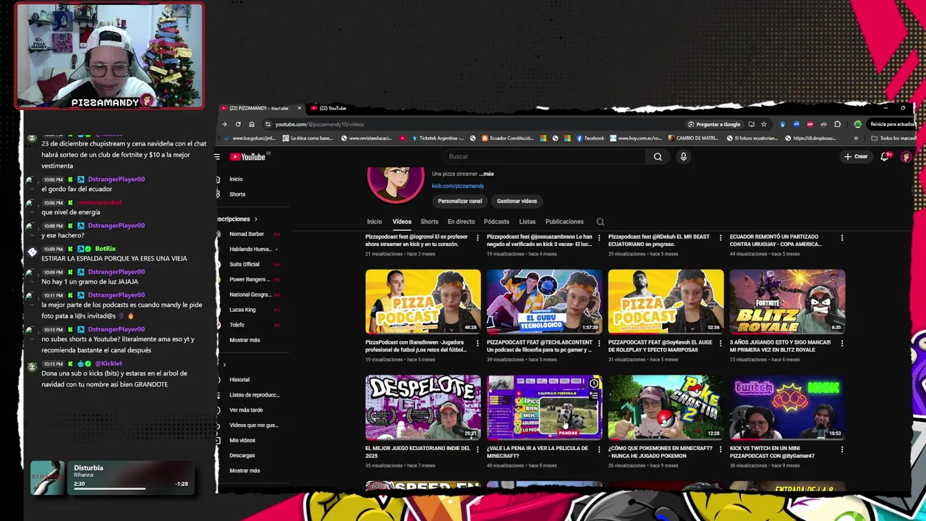926x521 pixels.
Task: Open Poke Craftia 2 thumbnail
Action: pos(666,407)
